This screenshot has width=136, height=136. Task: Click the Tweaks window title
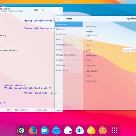(69, 19)
